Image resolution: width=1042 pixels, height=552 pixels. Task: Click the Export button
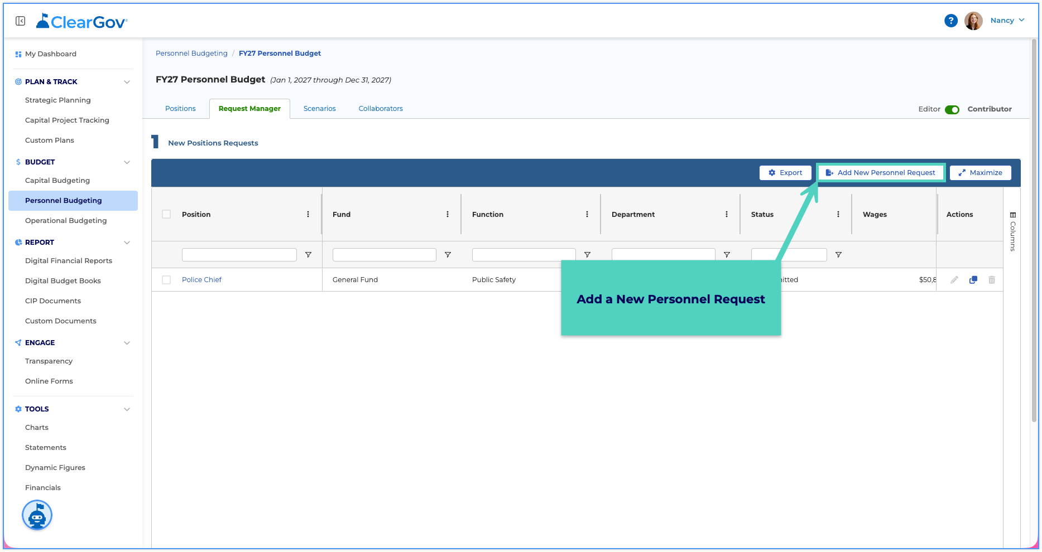coord(785,173)
